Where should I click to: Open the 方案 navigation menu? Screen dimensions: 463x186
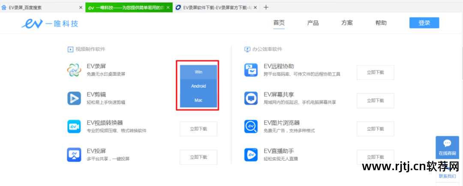click(x=347, y=23)
